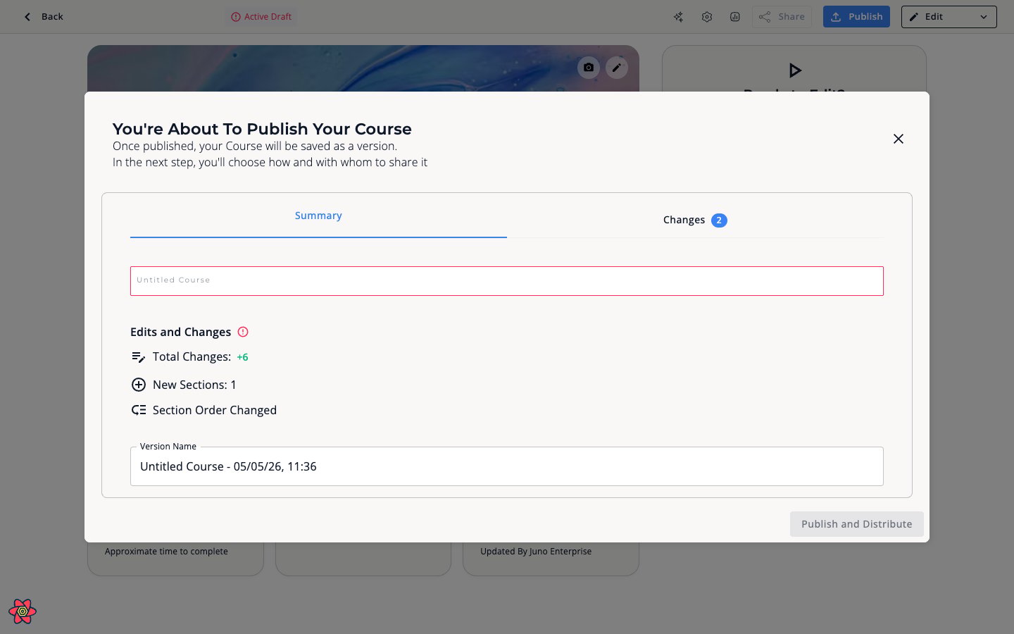Image resolution: width=1014 pixels, height=634 pixels.
Task: Click the Active Draft status label
Action: point(261,17)
